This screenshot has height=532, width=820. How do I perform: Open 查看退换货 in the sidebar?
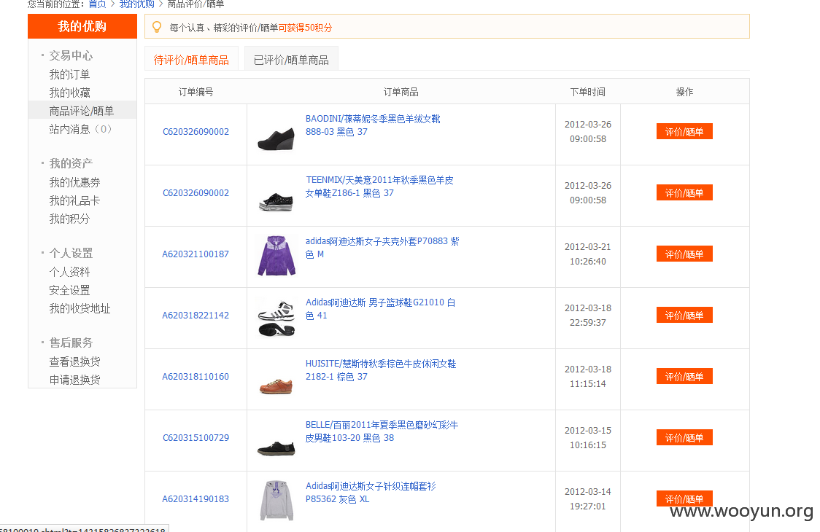[x=75, y=361]
